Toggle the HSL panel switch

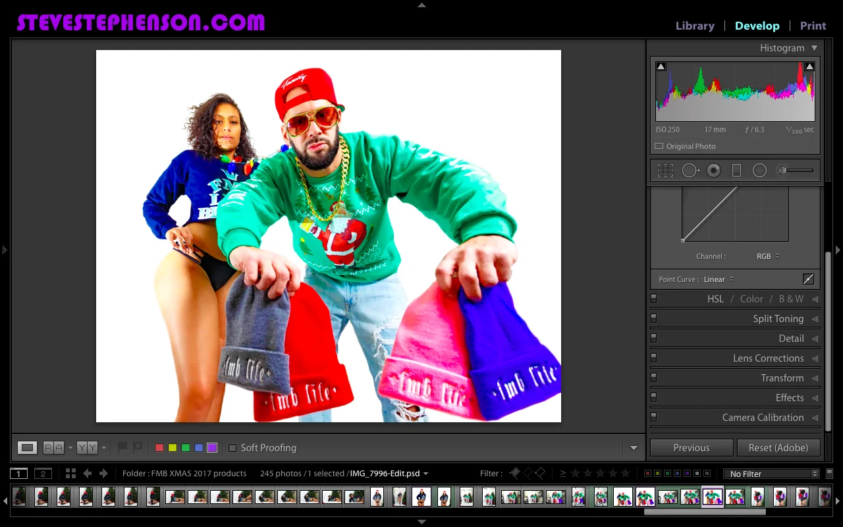pos(654,298)
